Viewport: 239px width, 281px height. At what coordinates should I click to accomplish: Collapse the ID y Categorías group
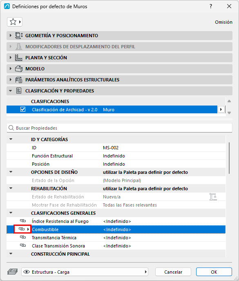(11, 139)
